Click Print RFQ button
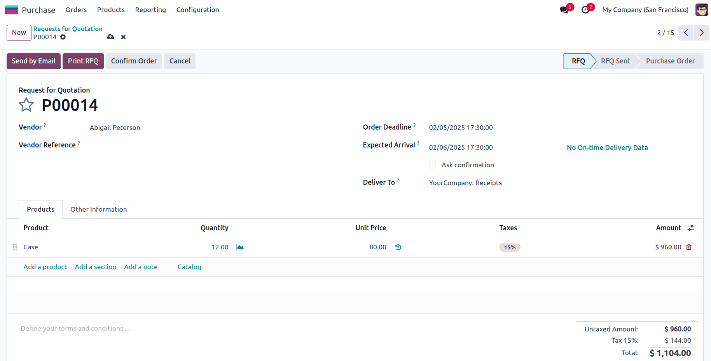This screenshot has width=711, height=361. click(x=83, y=61)
